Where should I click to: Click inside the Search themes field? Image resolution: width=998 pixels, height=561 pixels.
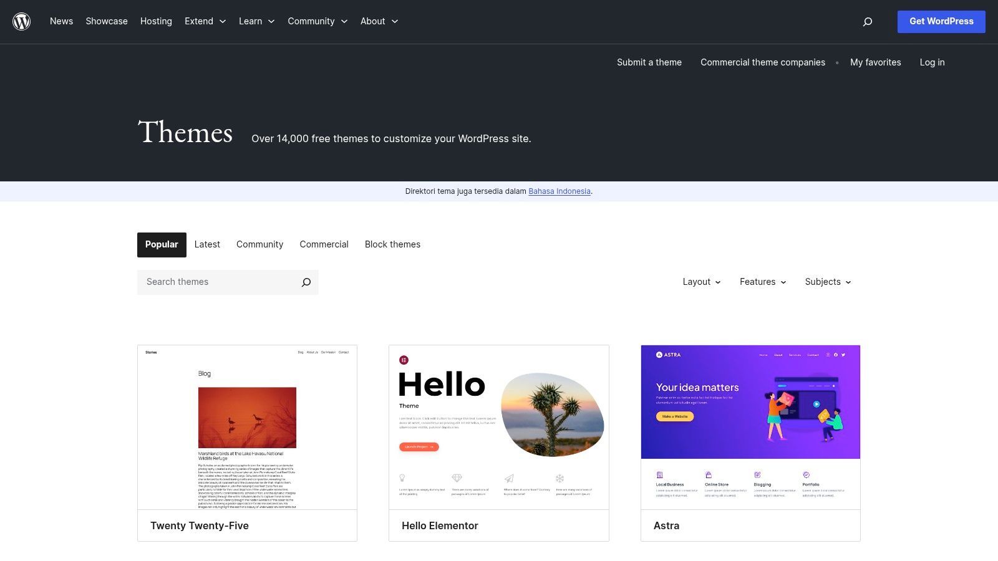[212, 282]
